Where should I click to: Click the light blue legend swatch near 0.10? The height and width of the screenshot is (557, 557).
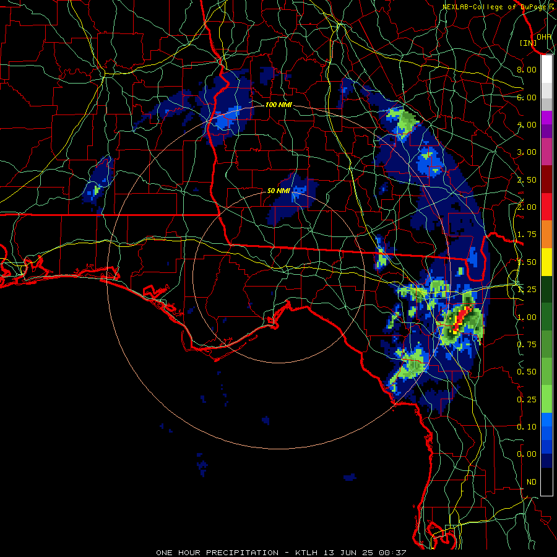tap(546, 420)
